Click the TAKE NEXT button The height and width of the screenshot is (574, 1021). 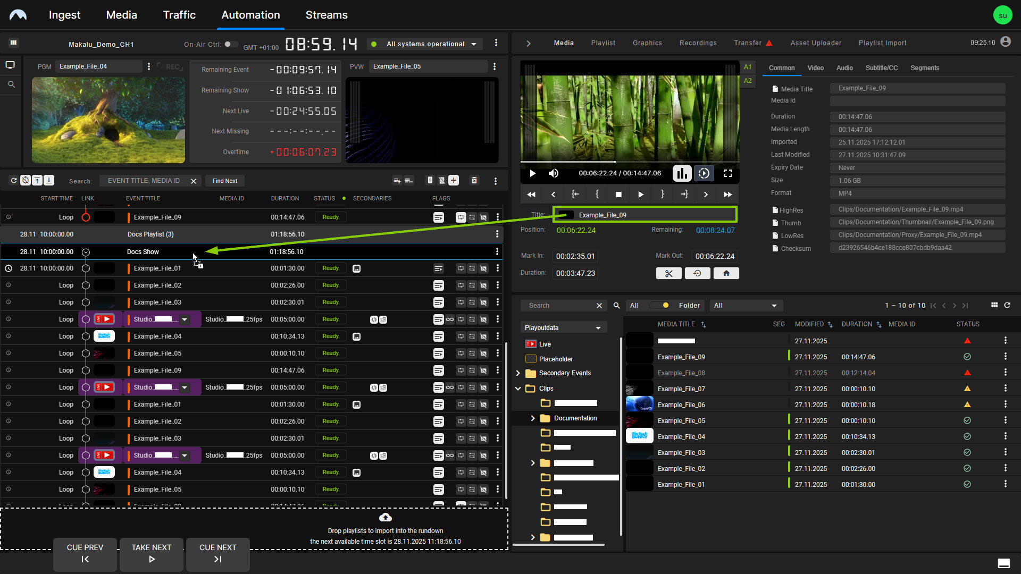(151, 554)
